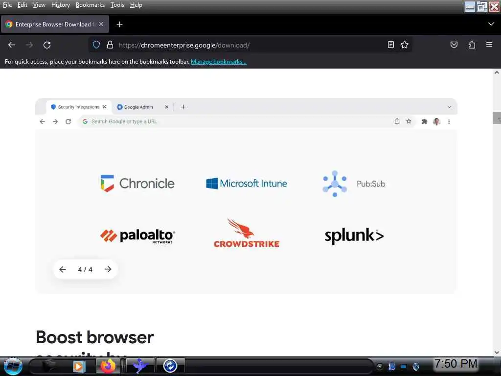Screen dimensions: 501x376
Task: Go back using Firefox back arrow
Action: (12, 45)
